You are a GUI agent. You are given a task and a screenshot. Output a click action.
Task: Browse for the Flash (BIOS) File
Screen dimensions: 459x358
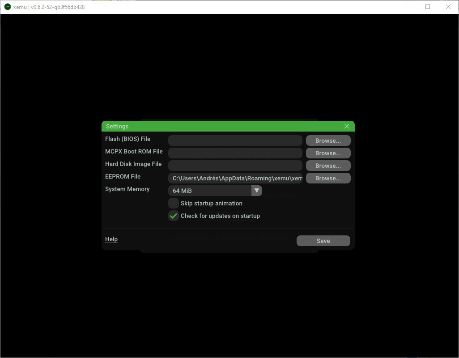tap(328, 141)
